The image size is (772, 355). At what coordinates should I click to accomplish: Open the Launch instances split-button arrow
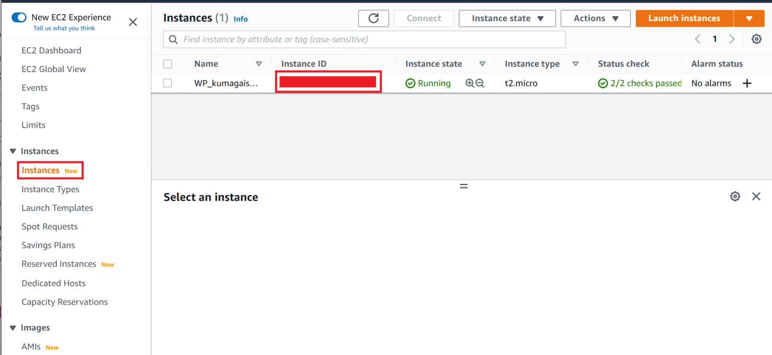(x=749, y=18)
